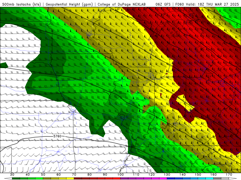Viewport: 241px width, 180px height.
Task: Click the 140 label on the color scale
Action: click(x=183, y=175)
